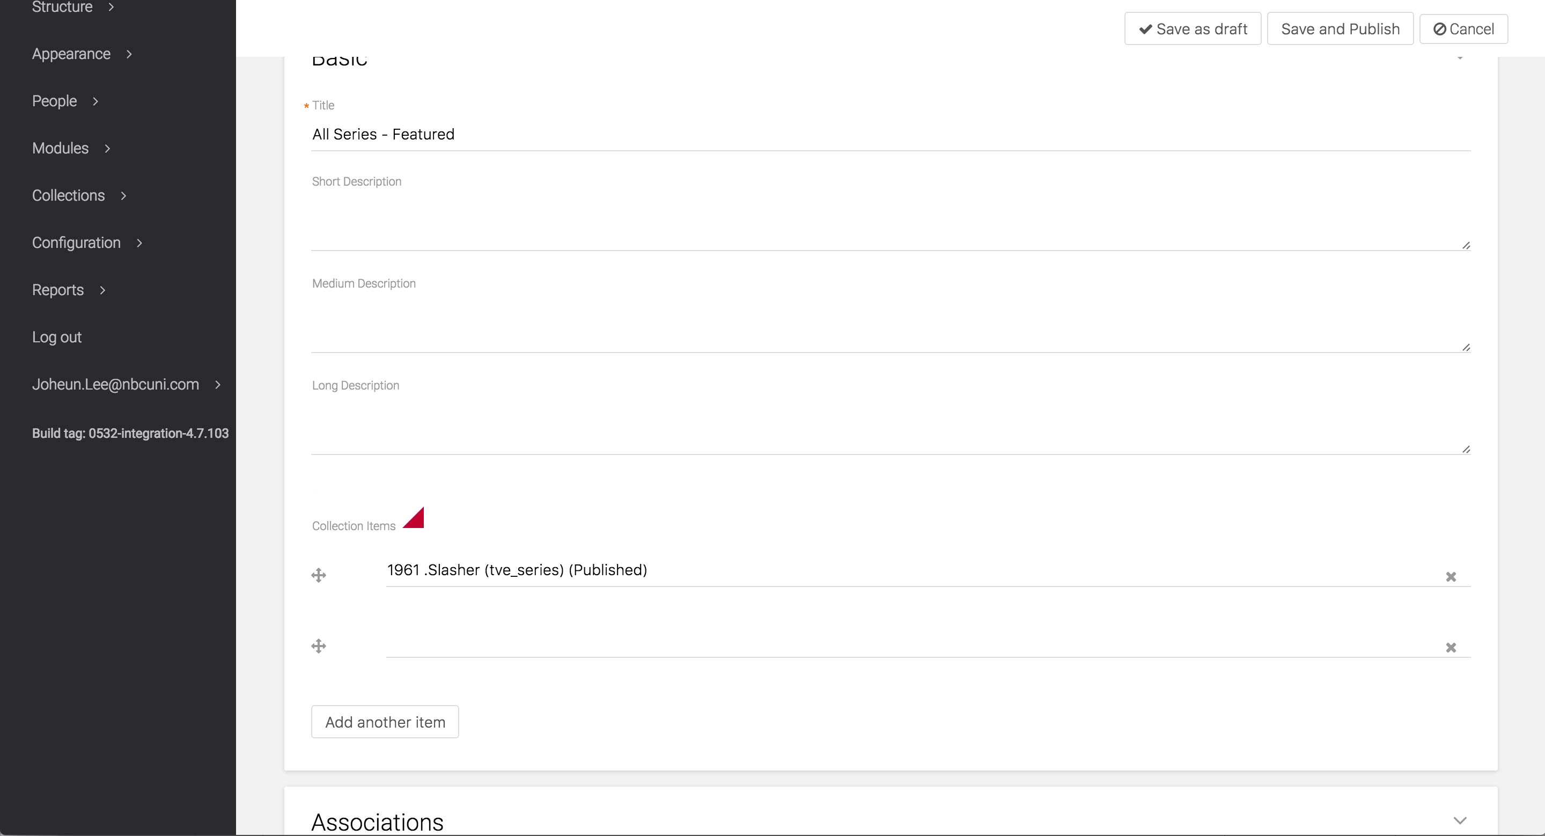Add another collection item
The image size is (1545, 836).
click(385, 722)
